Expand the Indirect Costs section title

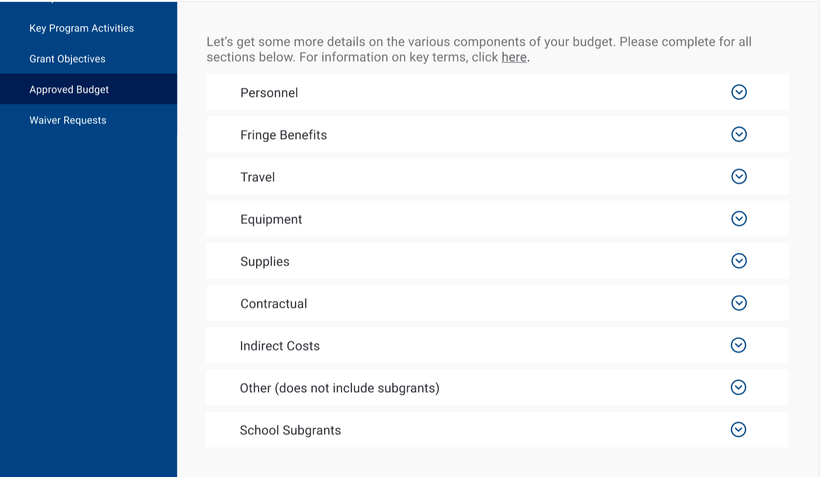pos(280,346)
